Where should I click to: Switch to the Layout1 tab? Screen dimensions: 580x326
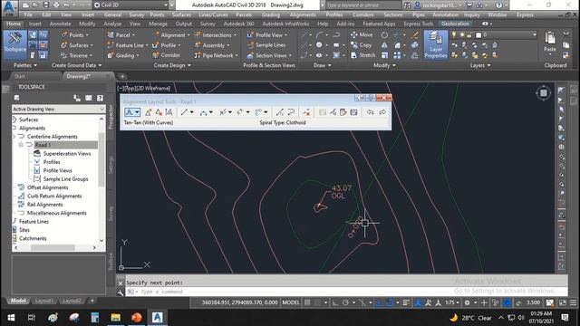pos(44,301)
